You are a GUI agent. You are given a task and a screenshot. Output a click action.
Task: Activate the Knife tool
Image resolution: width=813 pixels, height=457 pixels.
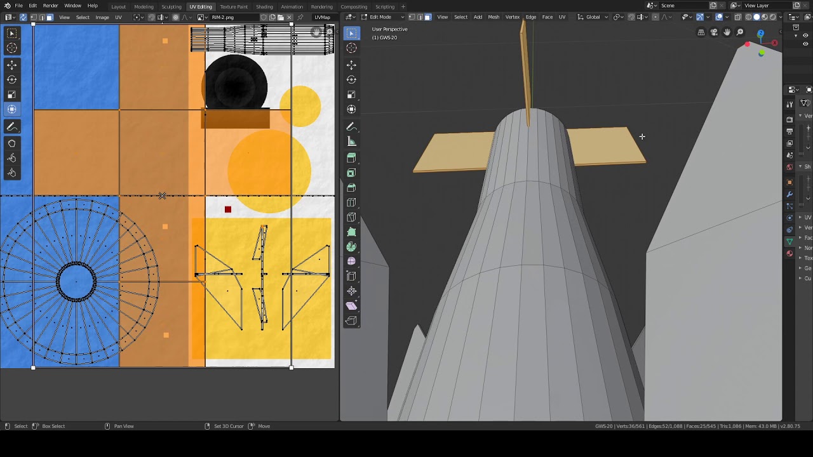click(351, 217)
